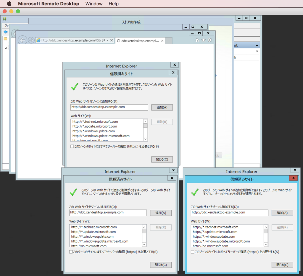Image resolution: width=303 pixels, height=276 pixels.
Task: Click the Citrix icon in the background window title bar
Action: pos(5,19)
